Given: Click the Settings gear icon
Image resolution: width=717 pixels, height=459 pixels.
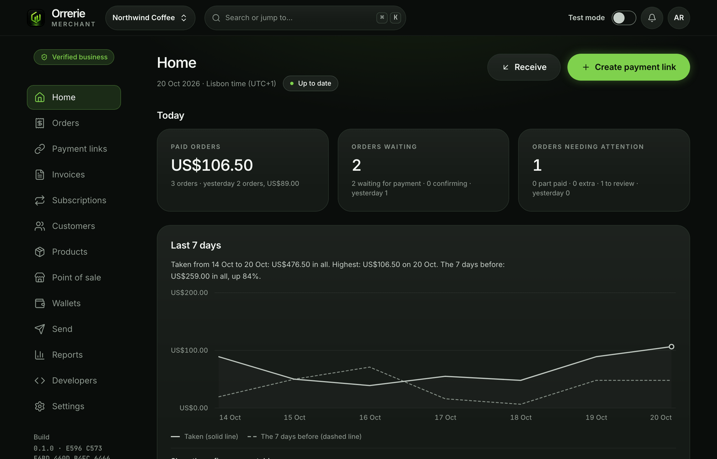Looking at the screenshot, I should [x=40, y=406].
